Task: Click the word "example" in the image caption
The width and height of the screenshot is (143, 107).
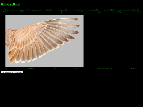Action: (x=31, y=68)
